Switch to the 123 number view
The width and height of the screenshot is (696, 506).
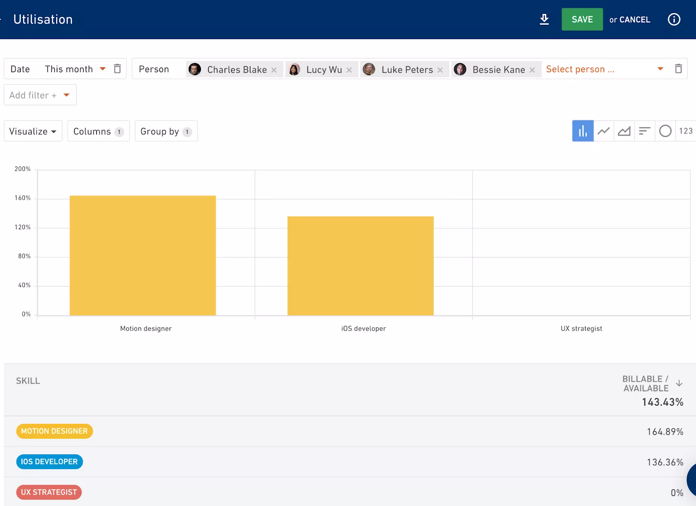[686, 131]
